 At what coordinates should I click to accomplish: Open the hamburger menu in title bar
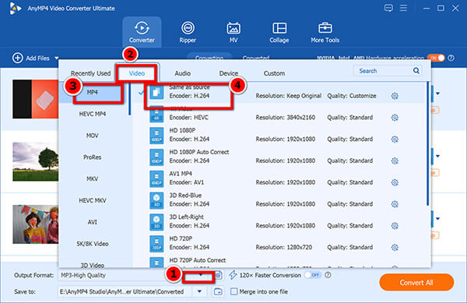click(403, 8)
